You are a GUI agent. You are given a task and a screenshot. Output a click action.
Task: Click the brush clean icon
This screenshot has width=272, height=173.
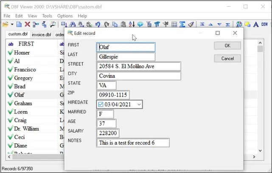[x=191, y=24]
